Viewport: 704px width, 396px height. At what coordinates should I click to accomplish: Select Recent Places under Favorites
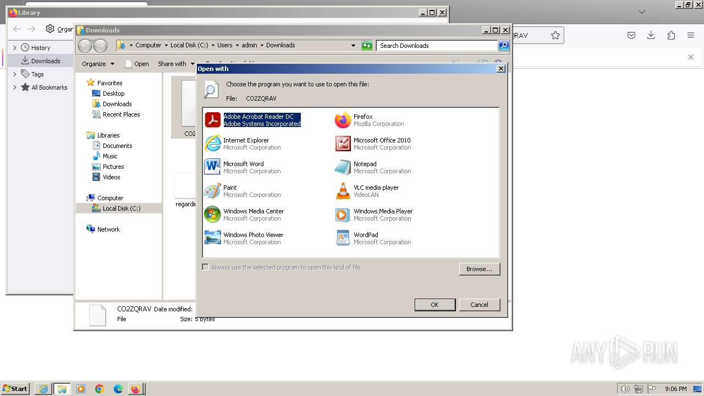pos(121,114)
